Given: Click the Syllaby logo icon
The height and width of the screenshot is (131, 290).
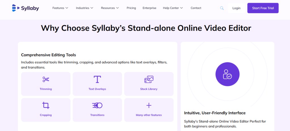Looking at the screenshot, I should [x=16, y=8].
